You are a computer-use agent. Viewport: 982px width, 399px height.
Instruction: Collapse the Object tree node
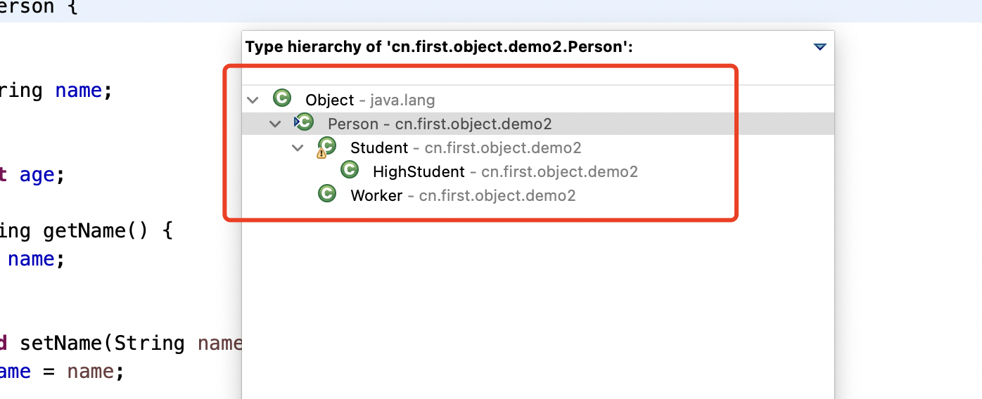(x=253, y=100)
